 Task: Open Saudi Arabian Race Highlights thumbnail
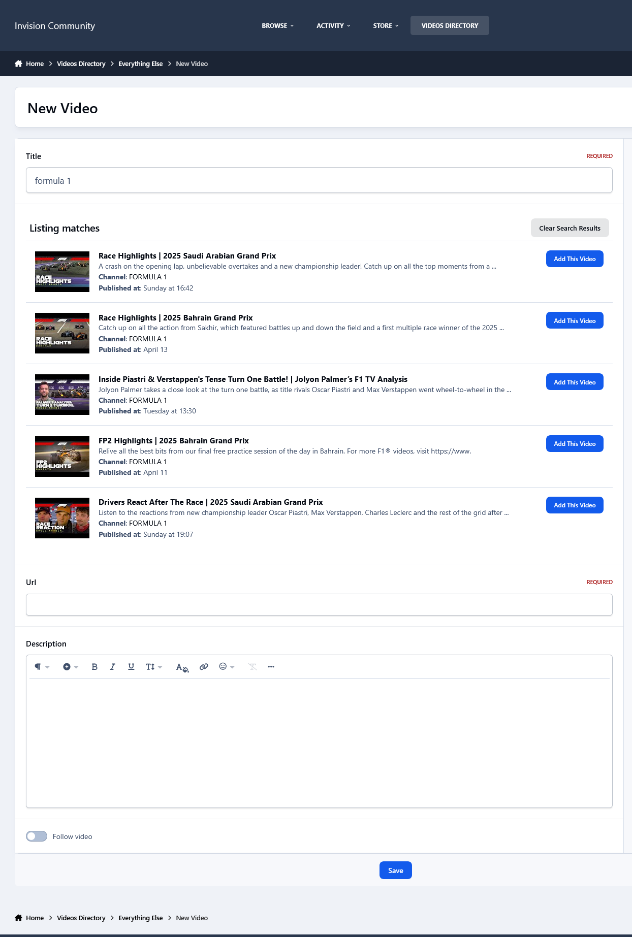click(62, 272)
